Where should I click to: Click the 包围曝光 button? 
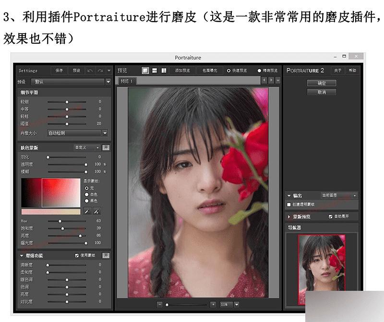[210, 71]
